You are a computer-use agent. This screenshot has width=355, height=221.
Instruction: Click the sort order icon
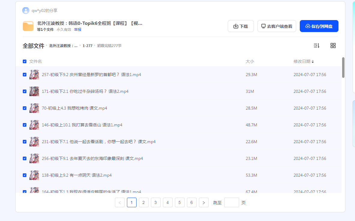pos(316,46)
